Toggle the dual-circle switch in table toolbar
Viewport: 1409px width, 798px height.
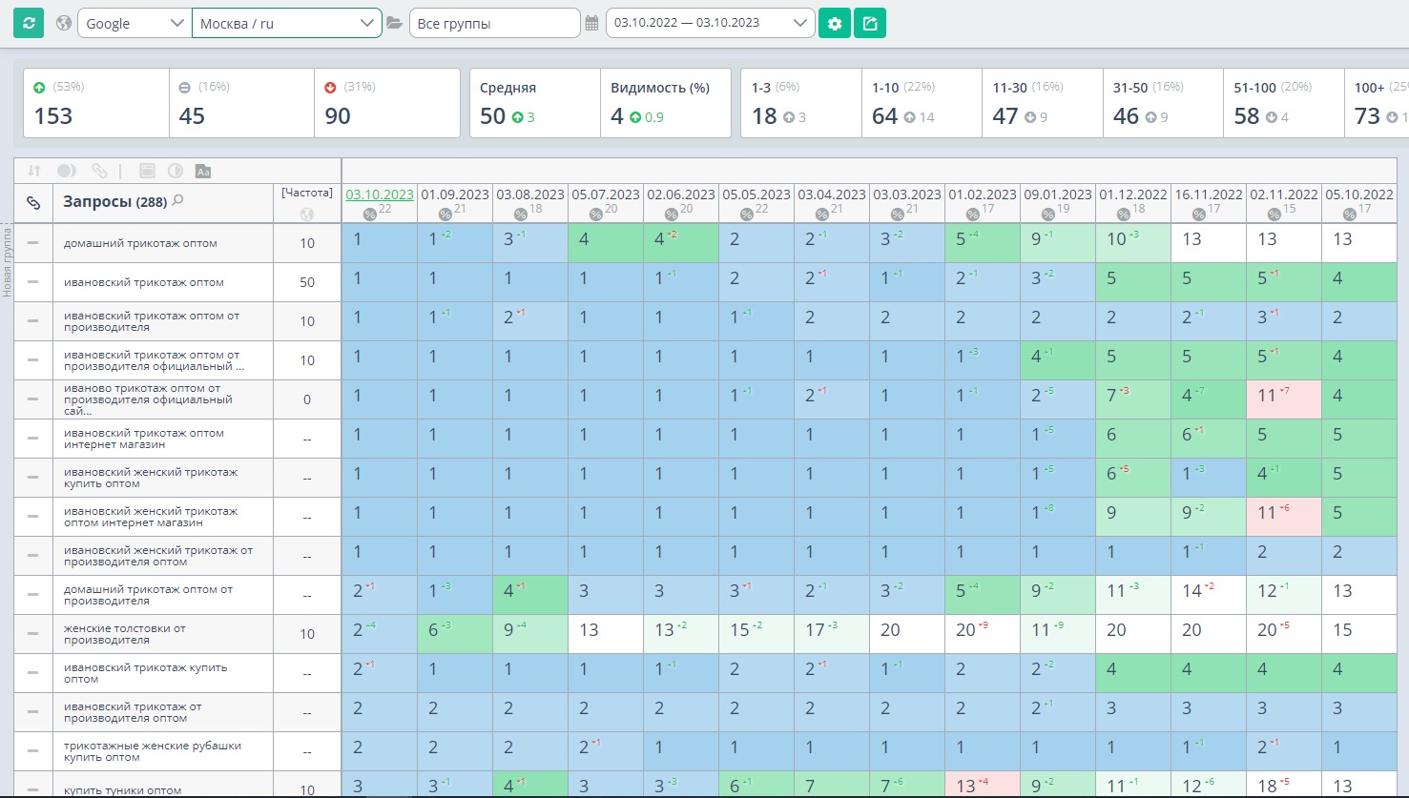tap(66, 171)
